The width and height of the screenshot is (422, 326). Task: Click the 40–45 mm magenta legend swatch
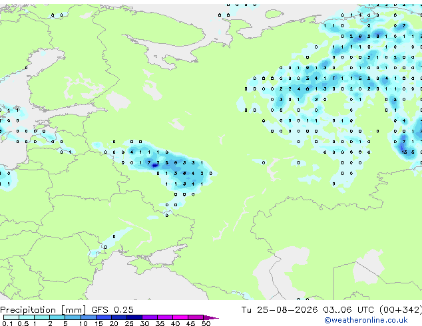(180, 317)
